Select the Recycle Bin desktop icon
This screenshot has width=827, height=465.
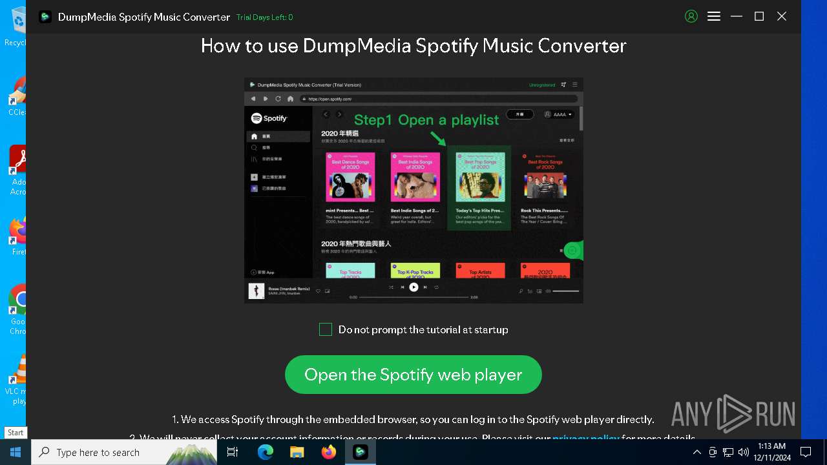17,26
